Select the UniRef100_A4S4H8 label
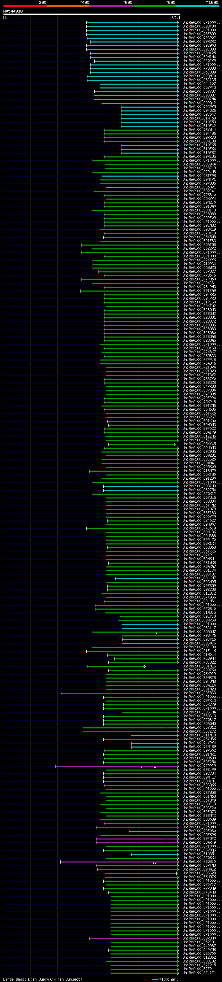The height and width of the screenshot is (982, 222). coord(199,892)
